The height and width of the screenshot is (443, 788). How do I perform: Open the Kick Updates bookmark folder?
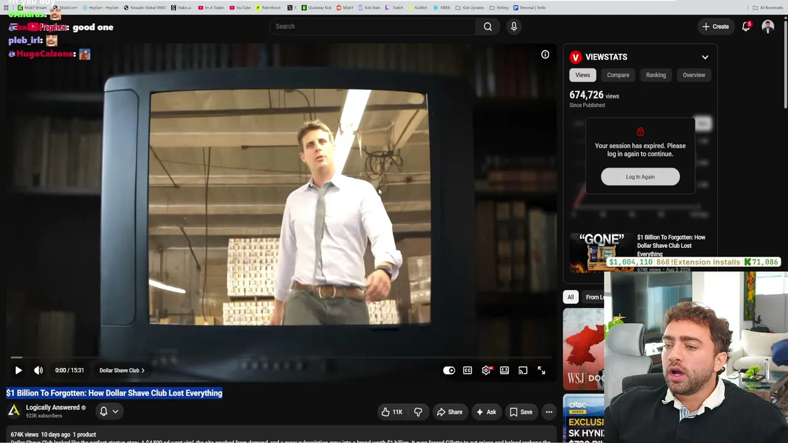coord(470,8)
